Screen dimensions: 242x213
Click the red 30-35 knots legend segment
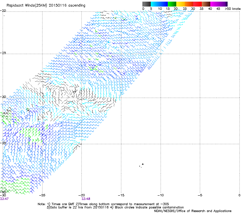[198, 4]
